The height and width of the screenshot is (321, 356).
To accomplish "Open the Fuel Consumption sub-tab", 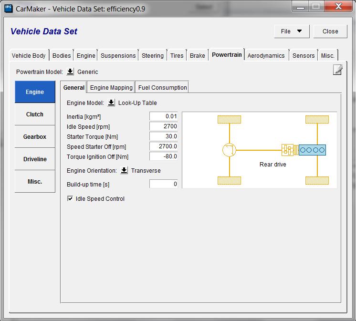I will tap(162, 88).
